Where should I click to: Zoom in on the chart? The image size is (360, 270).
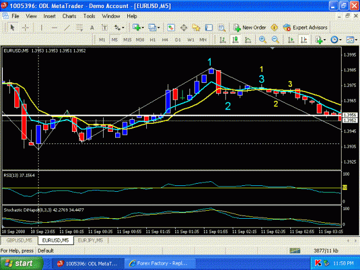tap(263, 40)
